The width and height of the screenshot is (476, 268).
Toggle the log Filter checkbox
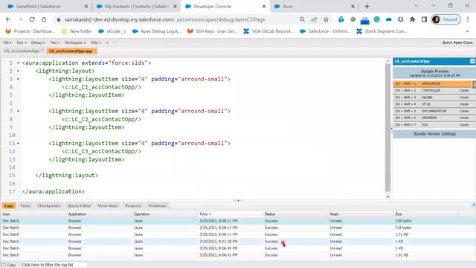(4, 265)
